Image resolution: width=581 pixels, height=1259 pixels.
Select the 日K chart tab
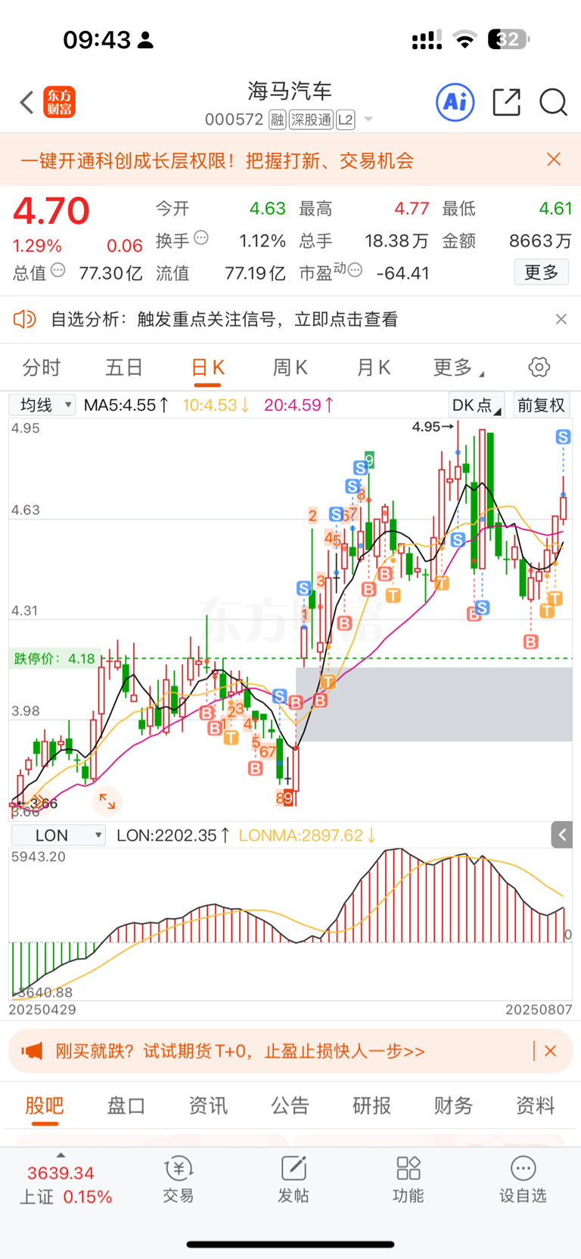click(x=207, y=367)
